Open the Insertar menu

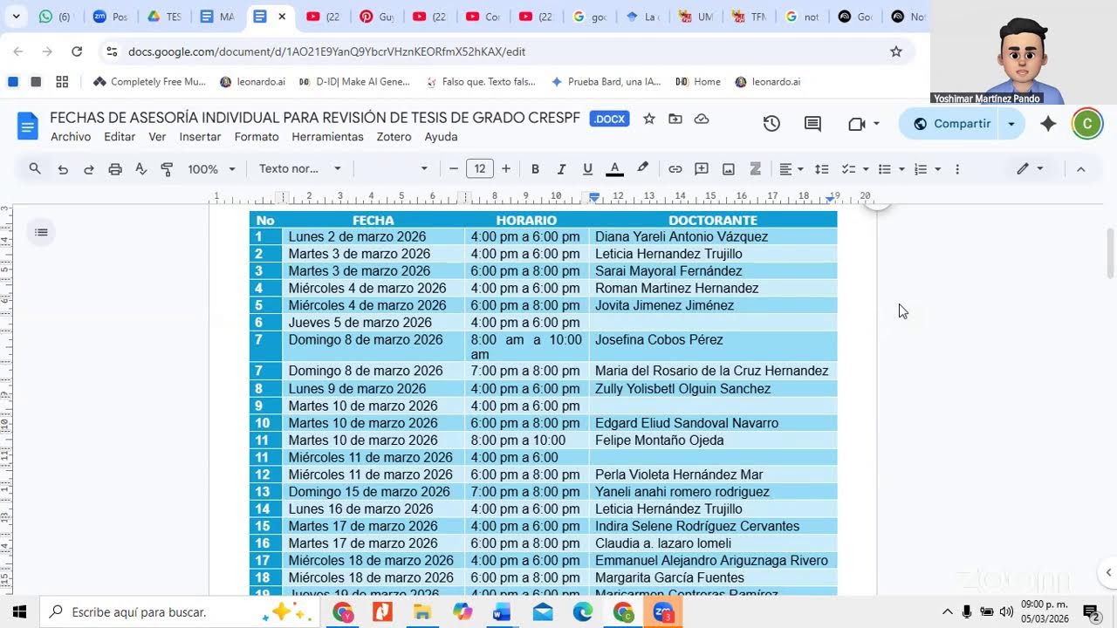[x=200, y=137]
